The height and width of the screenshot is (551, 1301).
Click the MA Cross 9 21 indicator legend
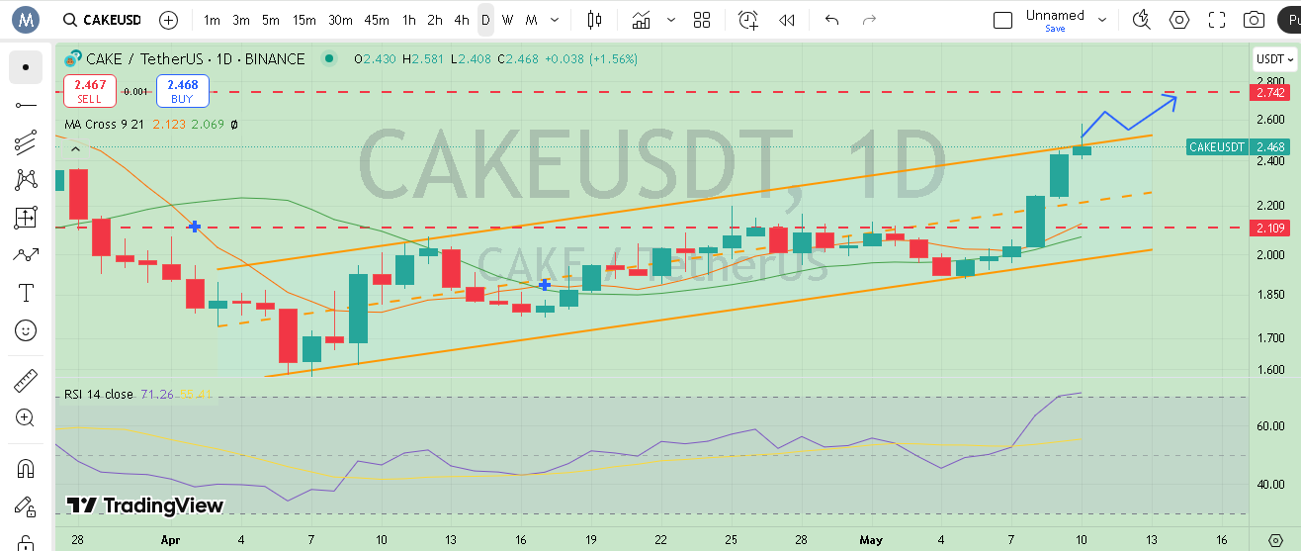[107, 125]
